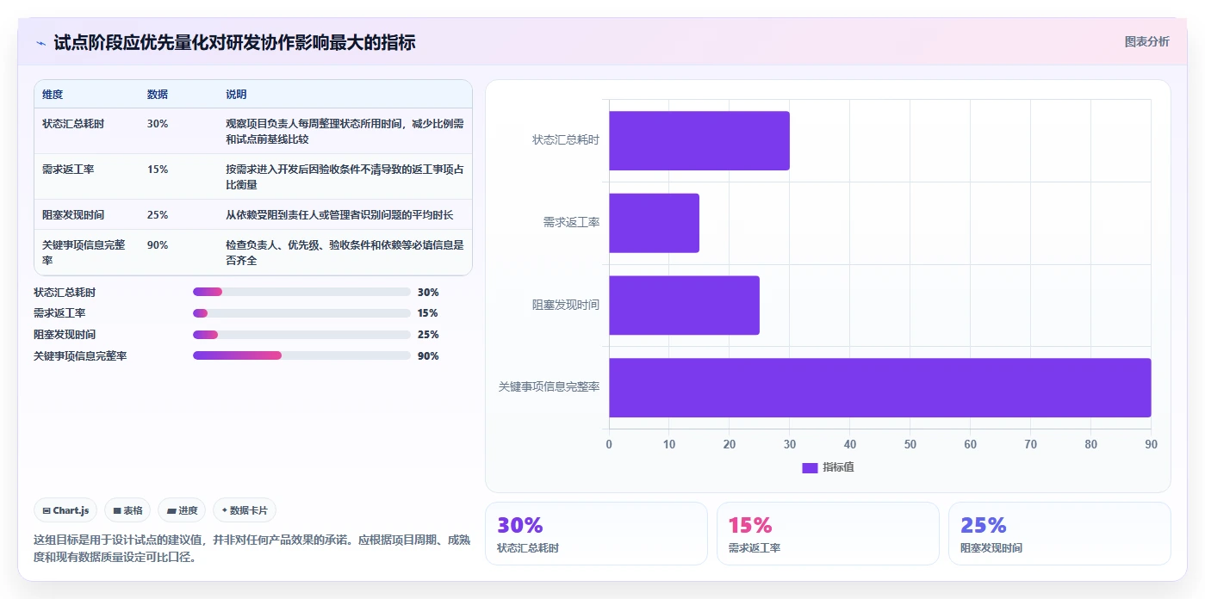The image size is (1205, 599).
Task: Click the 状态汇总耗时 bar in the chart
Action: (x=699, y=140)
